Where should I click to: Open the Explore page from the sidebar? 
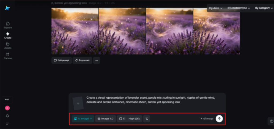tap(8, 25)
